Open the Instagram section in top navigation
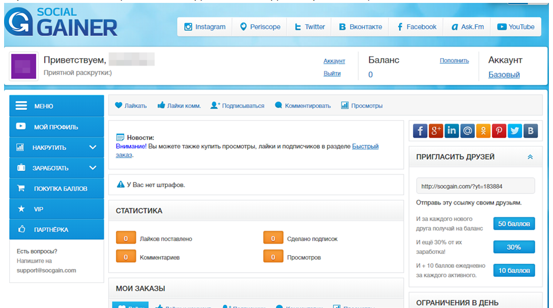This screenshot has width=553, height=308. tap(205, 27)
